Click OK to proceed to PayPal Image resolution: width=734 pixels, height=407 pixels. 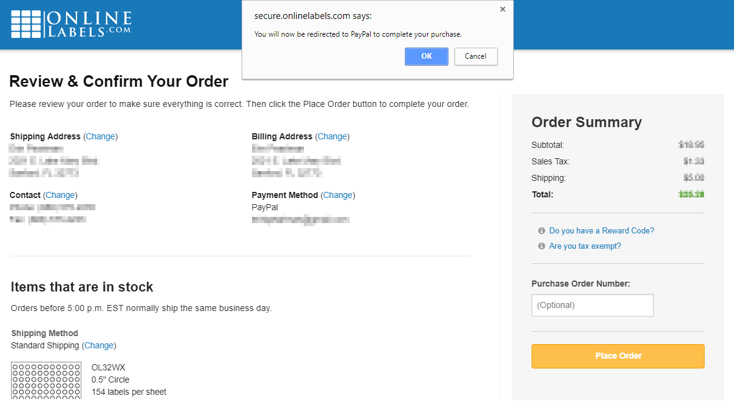[x=426, y=56]
